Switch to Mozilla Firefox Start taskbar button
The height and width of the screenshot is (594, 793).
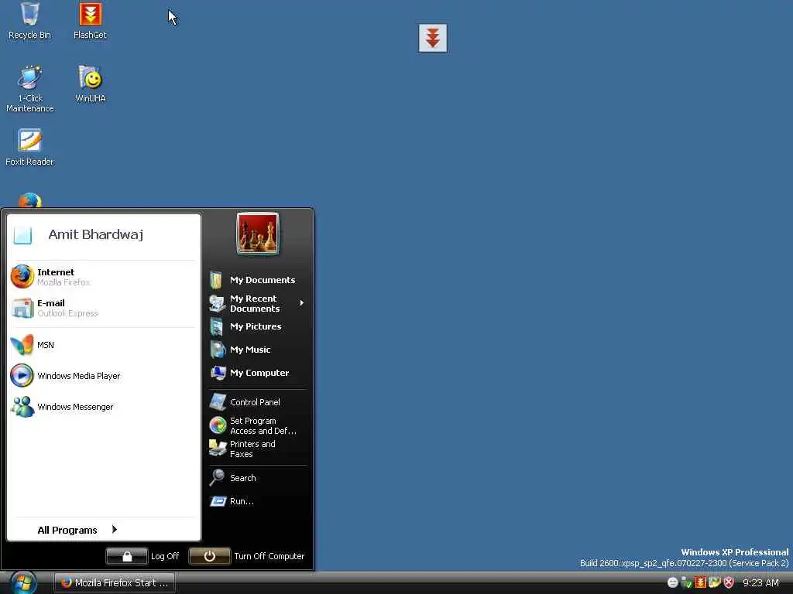(115, 583)
